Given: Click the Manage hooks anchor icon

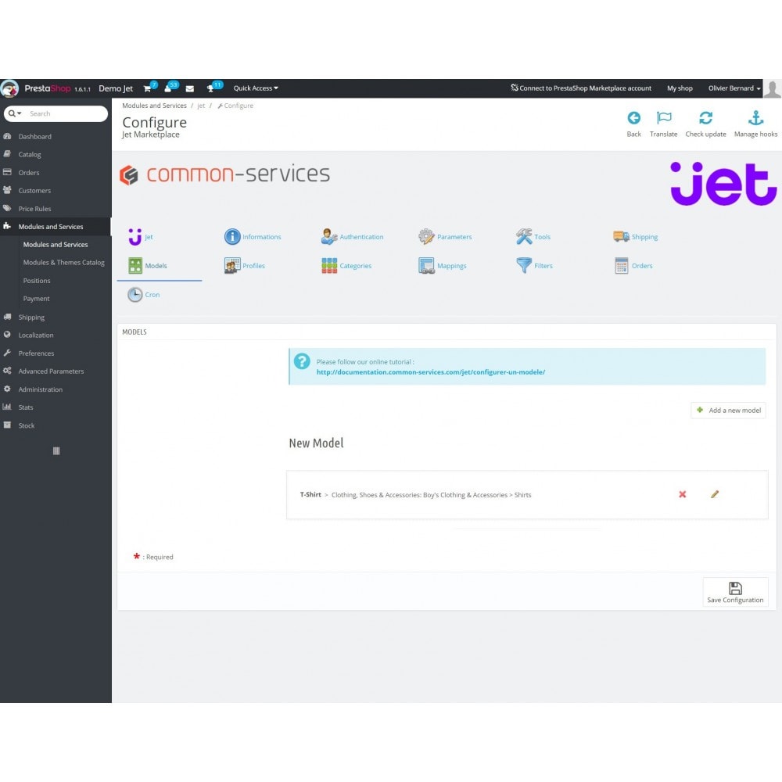Looking at the screenshot, I should tap(755, 118).
